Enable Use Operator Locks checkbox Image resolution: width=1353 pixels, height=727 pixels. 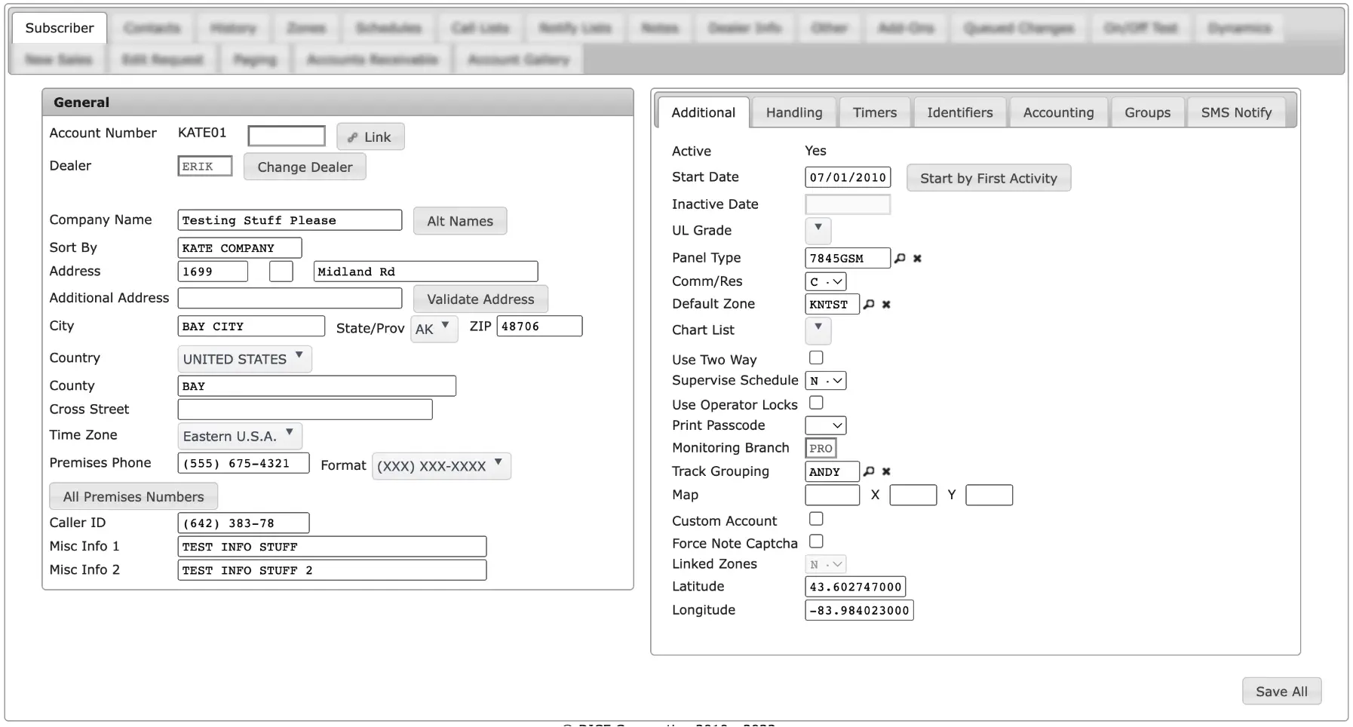point(816,403)
